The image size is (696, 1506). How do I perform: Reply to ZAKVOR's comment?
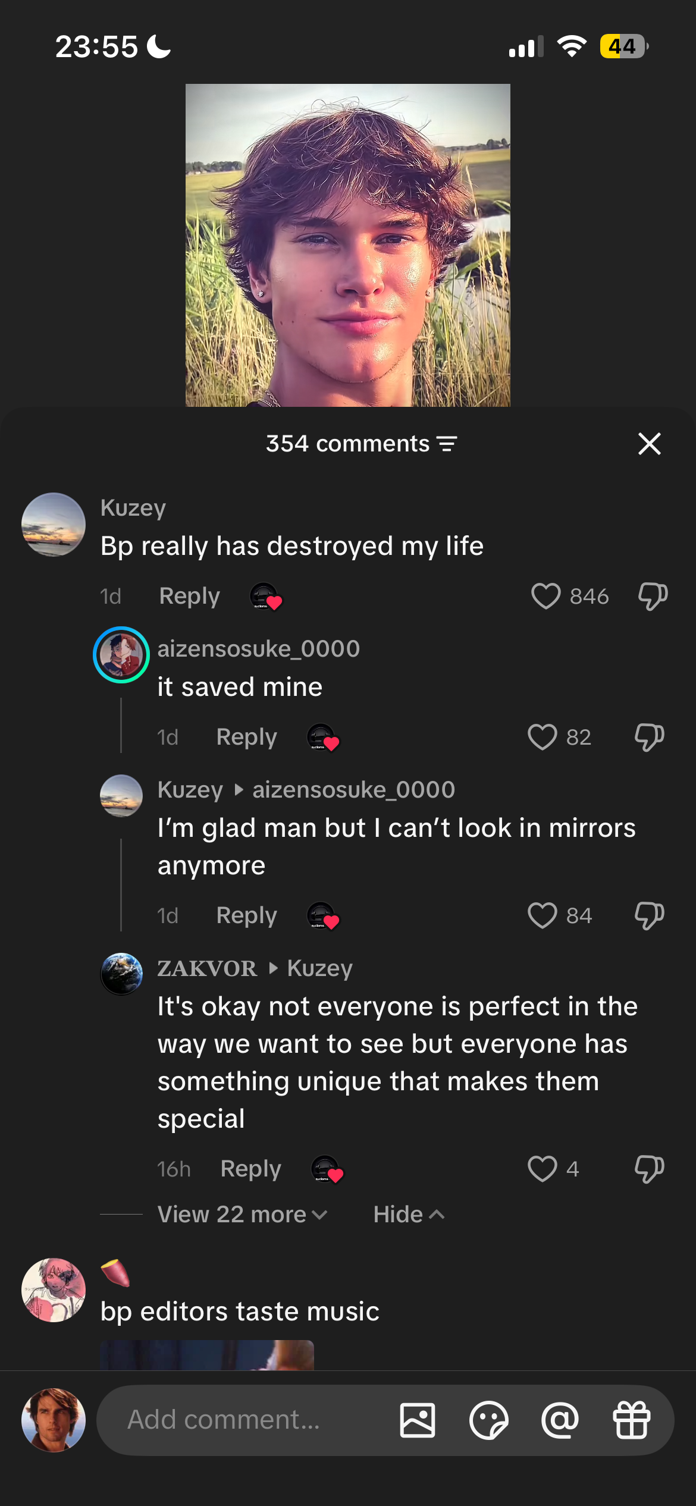tap(250, 1169)
